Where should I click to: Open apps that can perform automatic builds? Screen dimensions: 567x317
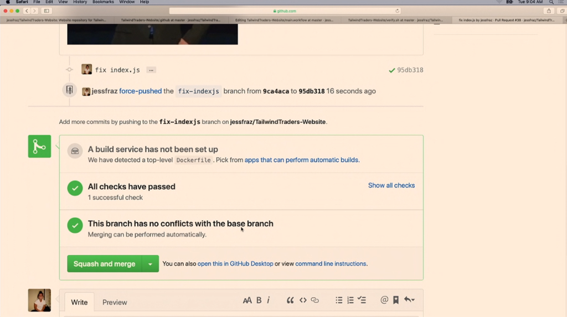pyautogui.click(x=301, y=160)
